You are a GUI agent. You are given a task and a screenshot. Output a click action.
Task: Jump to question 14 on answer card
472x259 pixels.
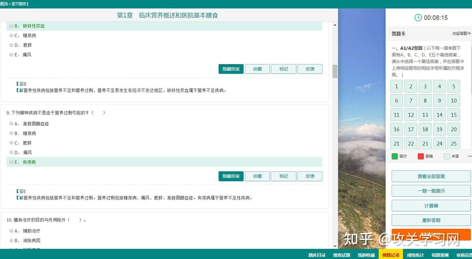click(x=440, y=115)
